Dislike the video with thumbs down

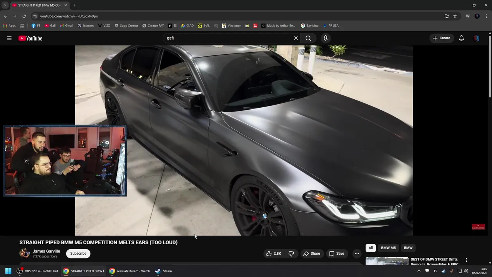click(x=291, y=254)
